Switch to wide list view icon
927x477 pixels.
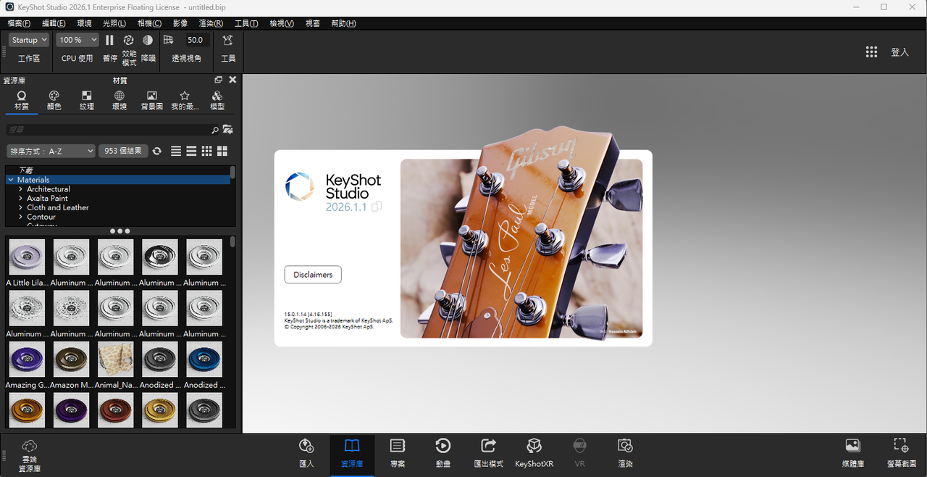point(191,151)
